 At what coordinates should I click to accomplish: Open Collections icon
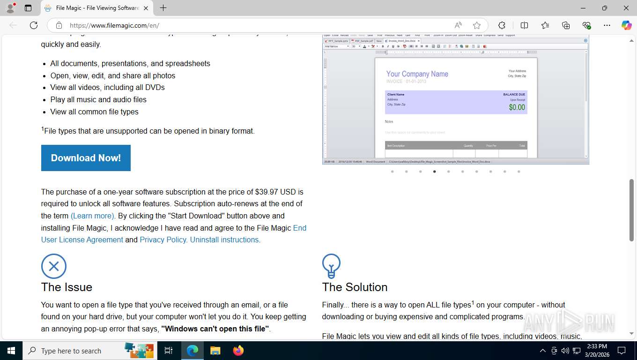566,25
